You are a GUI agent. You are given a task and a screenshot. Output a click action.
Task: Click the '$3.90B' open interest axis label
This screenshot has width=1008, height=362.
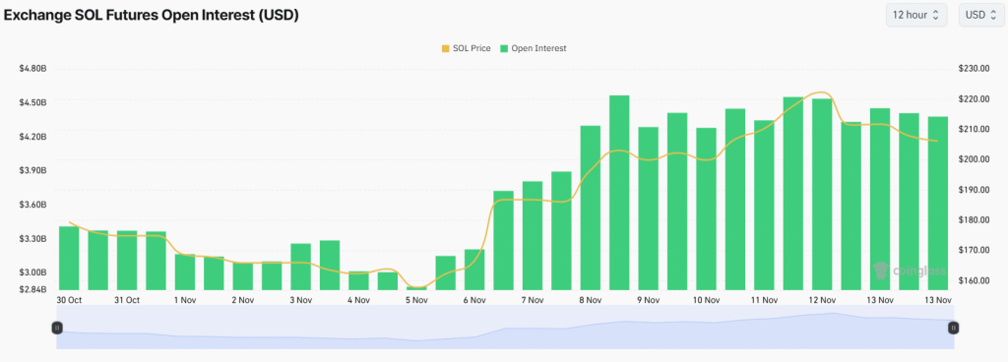32,171
